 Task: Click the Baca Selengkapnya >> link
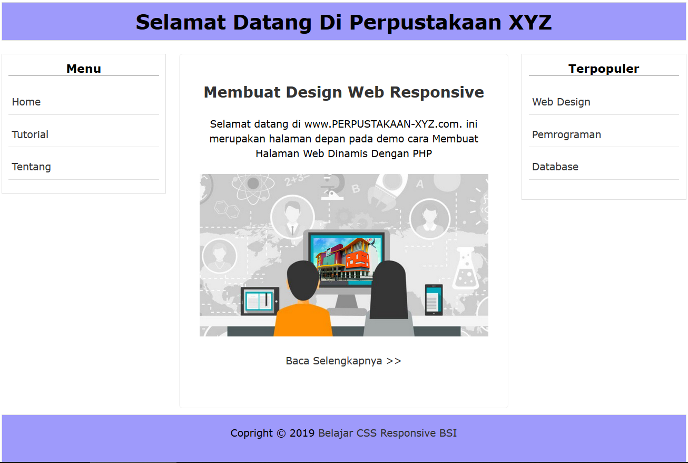point(343,361)
